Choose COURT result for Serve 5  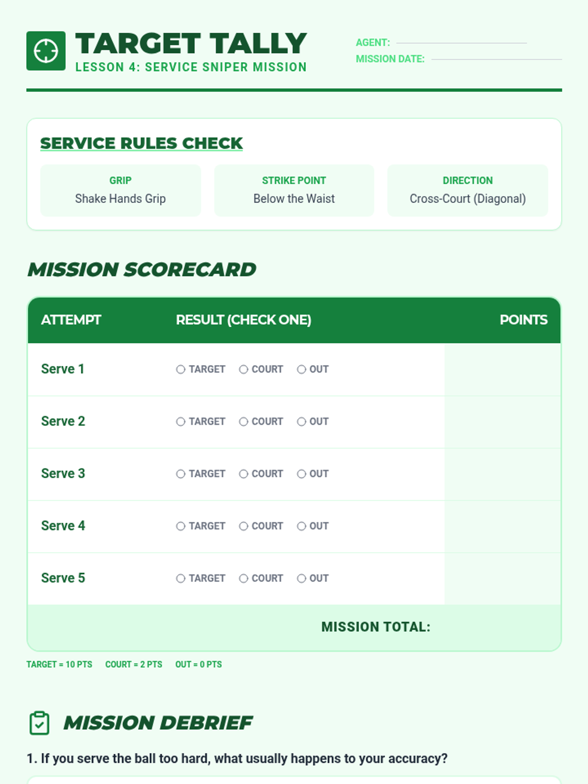[x=244, y=579]
